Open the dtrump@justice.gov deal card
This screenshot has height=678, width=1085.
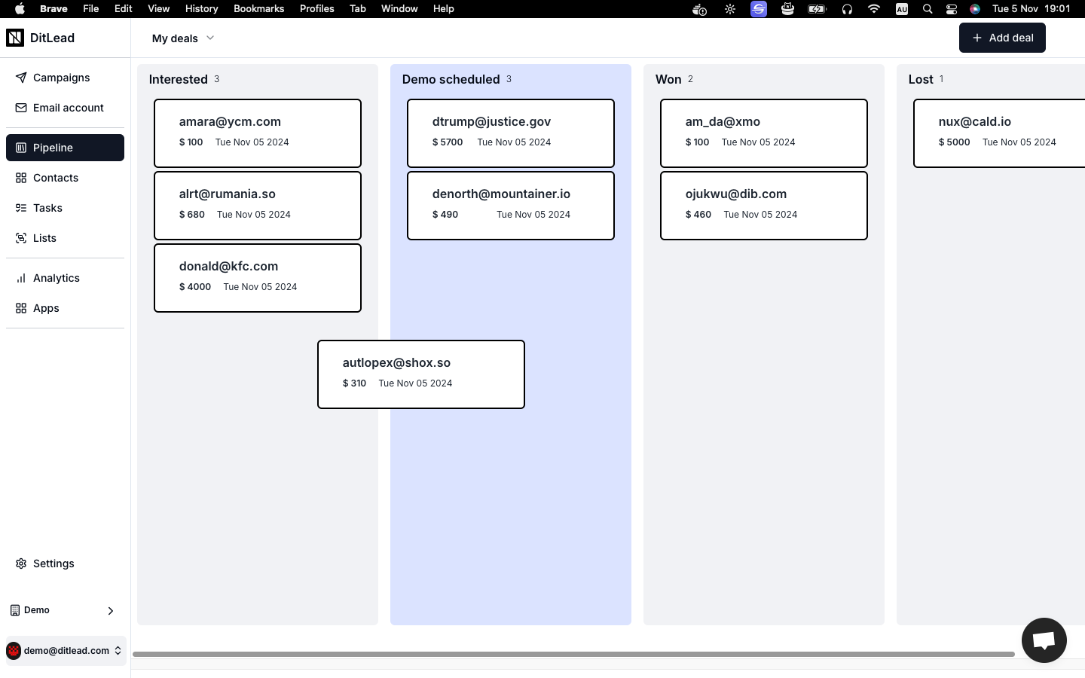click(x=510, y=133)
